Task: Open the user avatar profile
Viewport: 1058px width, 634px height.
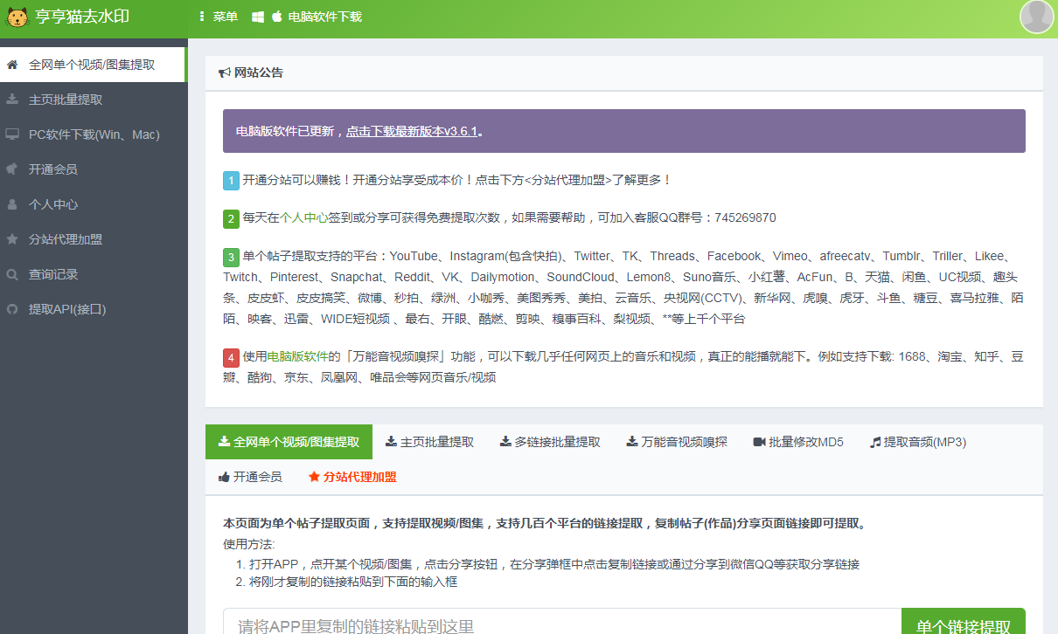Action: pos(1036,17)
